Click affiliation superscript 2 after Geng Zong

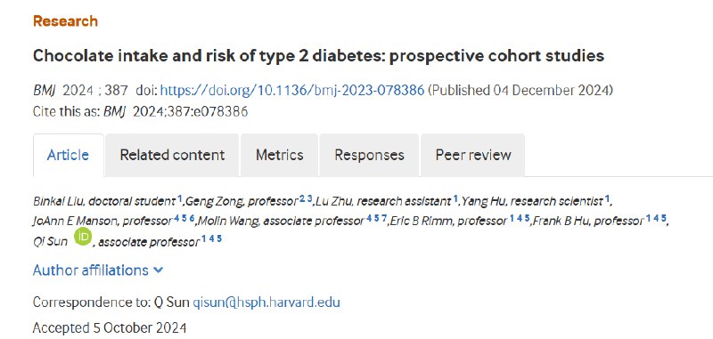(x=302, y=198)
